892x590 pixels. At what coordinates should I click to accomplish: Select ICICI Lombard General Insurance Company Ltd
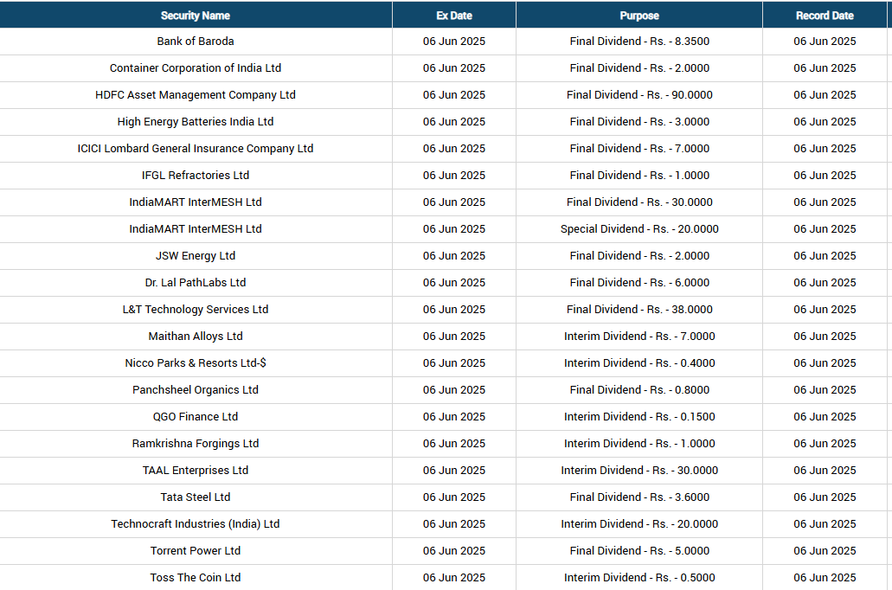(196, 148)
